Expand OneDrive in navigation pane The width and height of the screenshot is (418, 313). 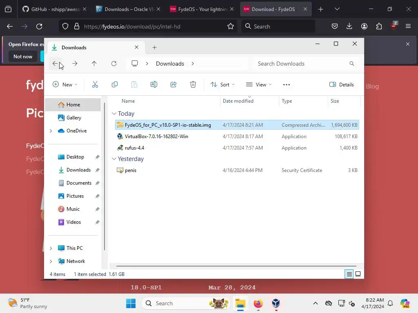pos(51,131)
